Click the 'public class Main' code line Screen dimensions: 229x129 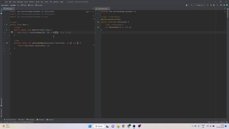tap(19, 25)
